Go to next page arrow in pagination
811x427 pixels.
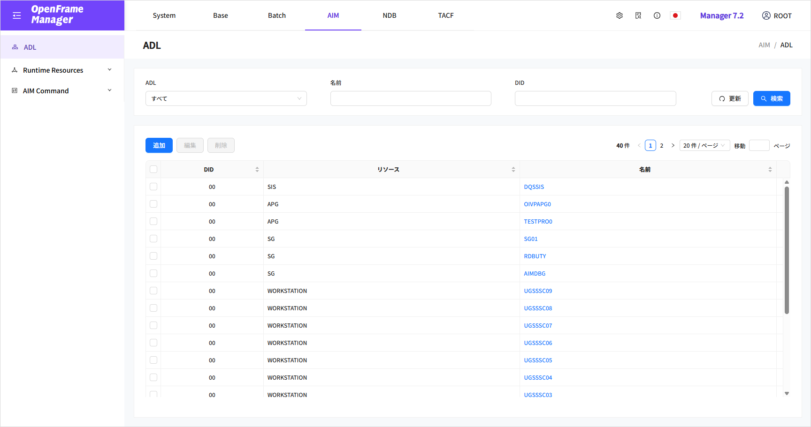point(673,146)
